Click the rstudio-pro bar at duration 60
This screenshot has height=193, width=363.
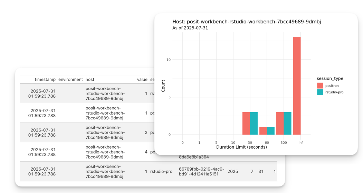(x=271, y=131)
